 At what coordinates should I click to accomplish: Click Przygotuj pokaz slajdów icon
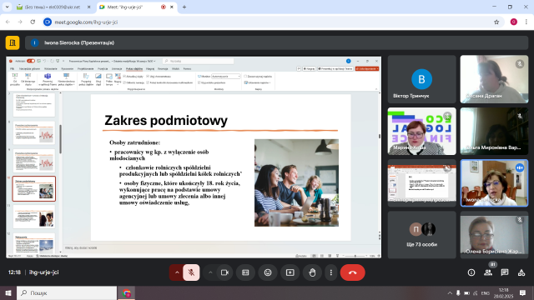(86, 79)
